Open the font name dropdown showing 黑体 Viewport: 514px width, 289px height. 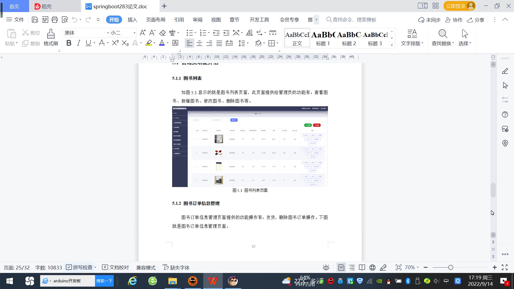pyautogui.click(x=108, y=33)
